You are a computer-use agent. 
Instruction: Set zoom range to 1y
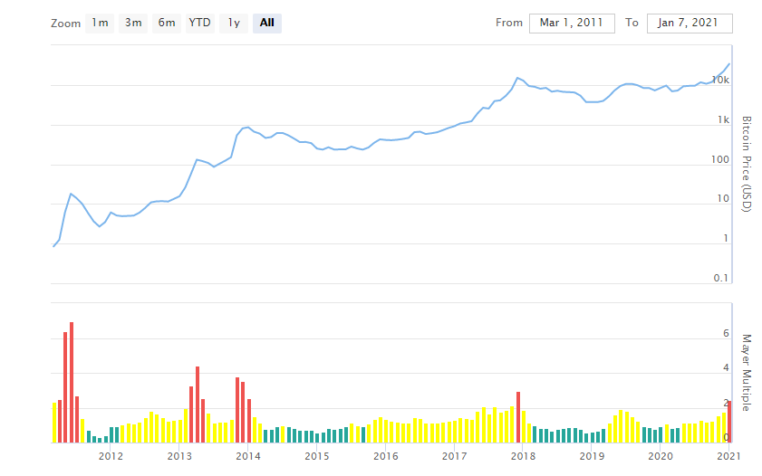coord(234,23)
